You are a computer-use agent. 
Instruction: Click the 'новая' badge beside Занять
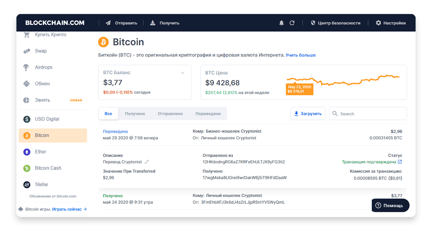[76, 100]
